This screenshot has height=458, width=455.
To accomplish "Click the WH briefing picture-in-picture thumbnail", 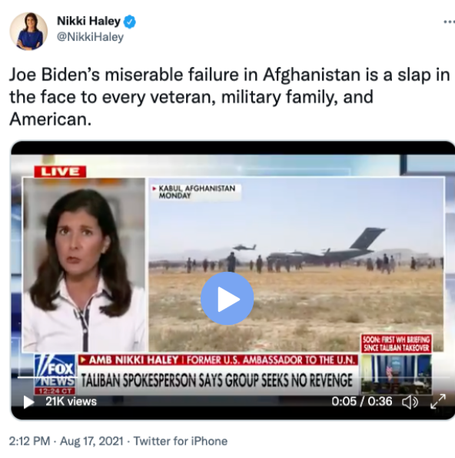I will click(x=396, y=374).
